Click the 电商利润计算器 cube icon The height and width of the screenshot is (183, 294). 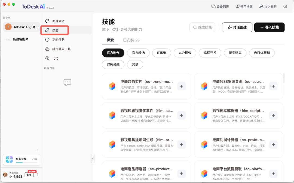[x=204, y=145]
